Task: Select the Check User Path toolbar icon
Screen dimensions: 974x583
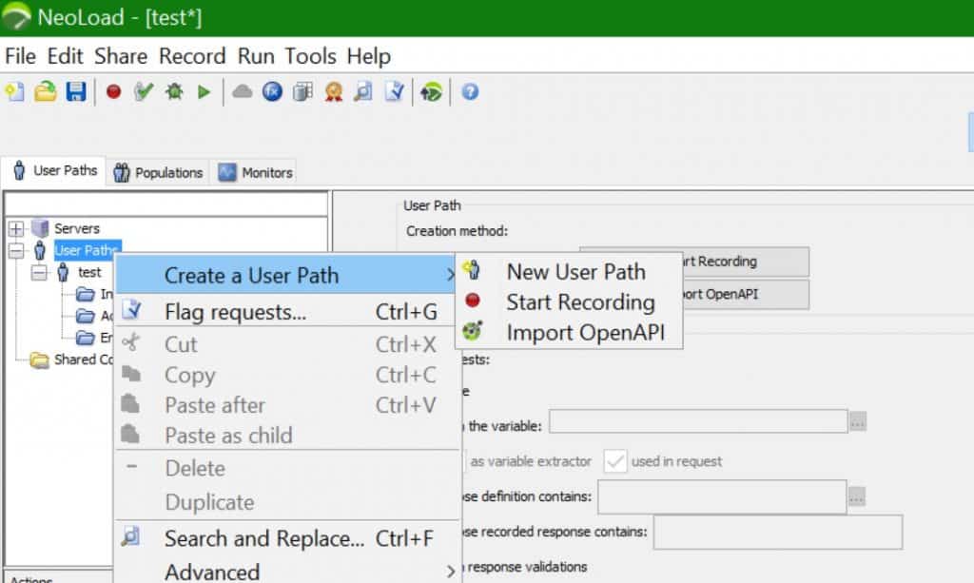Action: click(x=144, y=91)
